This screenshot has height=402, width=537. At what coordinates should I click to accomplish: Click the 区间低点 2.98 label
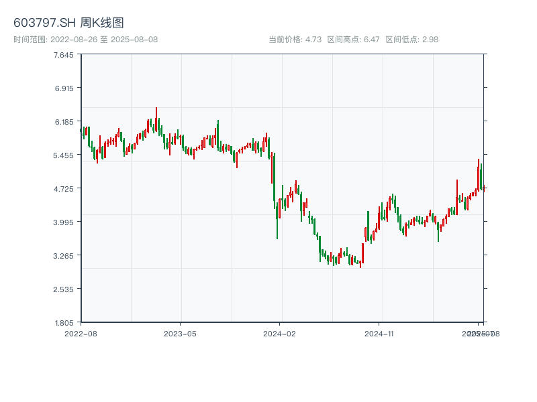point(412,40)
